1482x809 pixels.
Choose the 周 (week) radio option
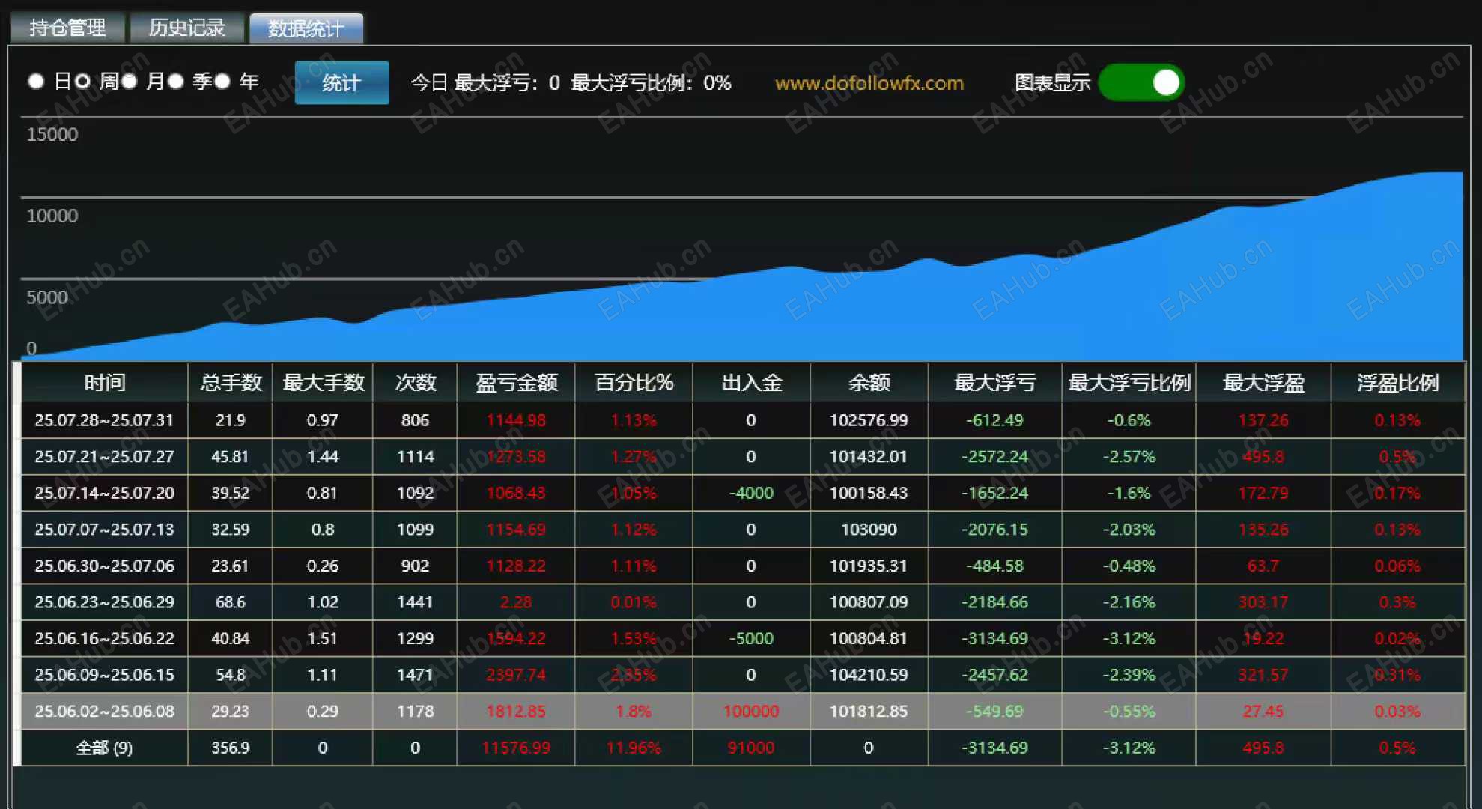[83, 82]
